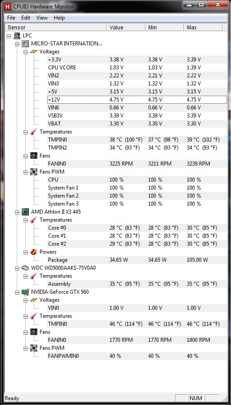Open the View menu
This screenshot has width=231, height=405.
click(42, 17)
